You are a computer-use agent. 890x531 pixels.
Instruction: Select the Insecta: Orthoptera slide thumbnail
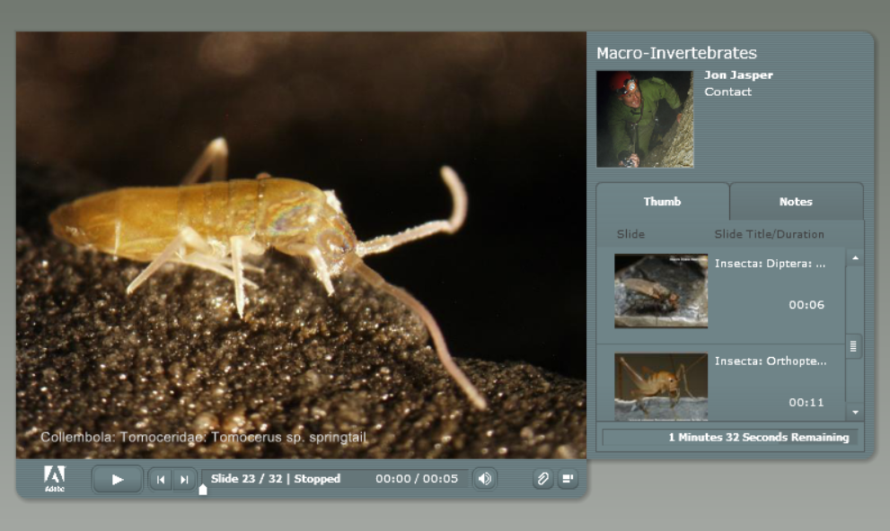[660, 386]
